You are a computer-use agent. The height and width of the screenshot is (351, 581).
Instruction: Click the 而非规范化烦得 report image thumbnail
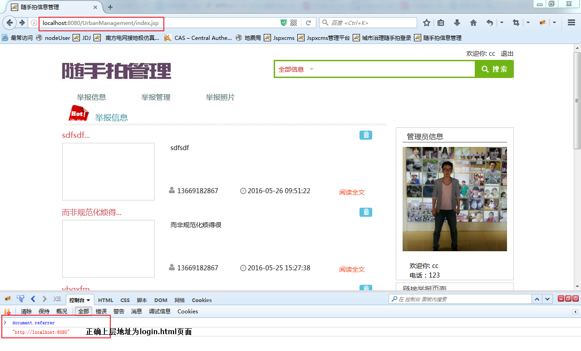(x=108, y=249)
